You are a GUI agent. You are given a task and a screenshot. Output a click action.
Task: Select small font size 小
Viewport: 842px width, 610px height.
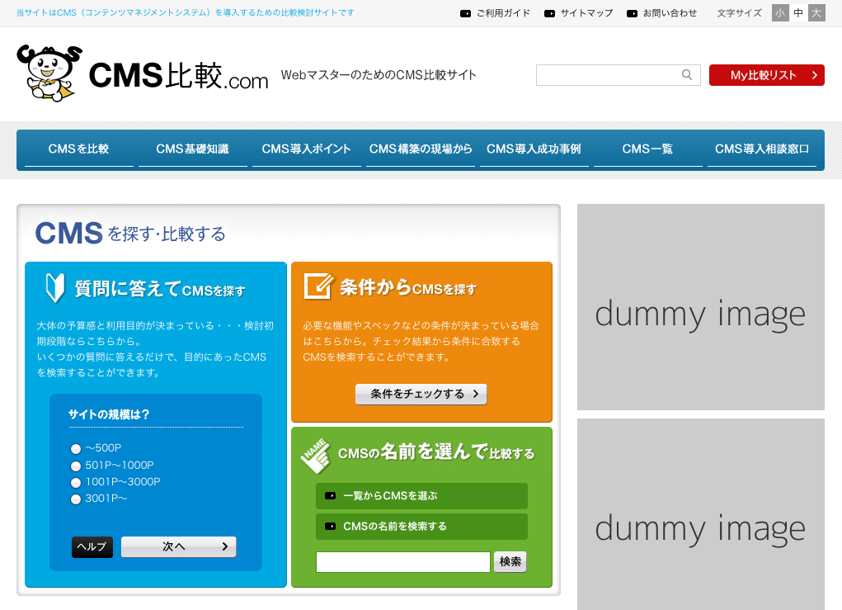coord(780,13)
